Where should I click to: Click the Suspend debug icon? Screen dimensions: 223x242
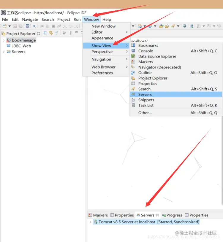[x=48, y=26]
